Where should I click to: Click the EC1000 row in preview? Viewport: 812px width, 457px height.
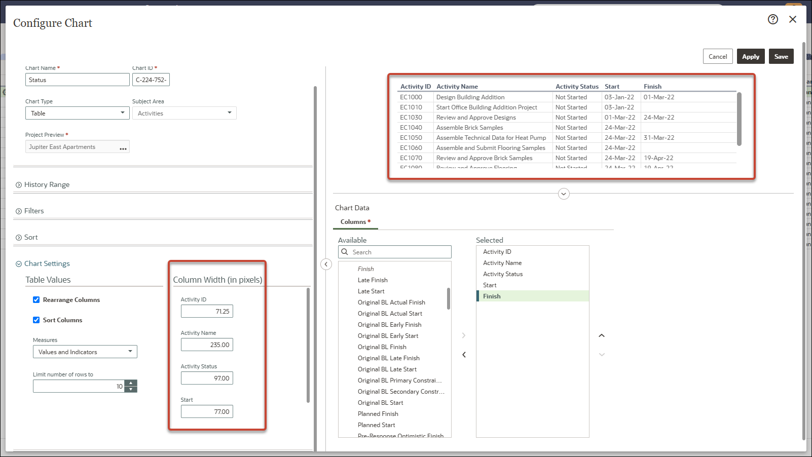coord(567,97)
